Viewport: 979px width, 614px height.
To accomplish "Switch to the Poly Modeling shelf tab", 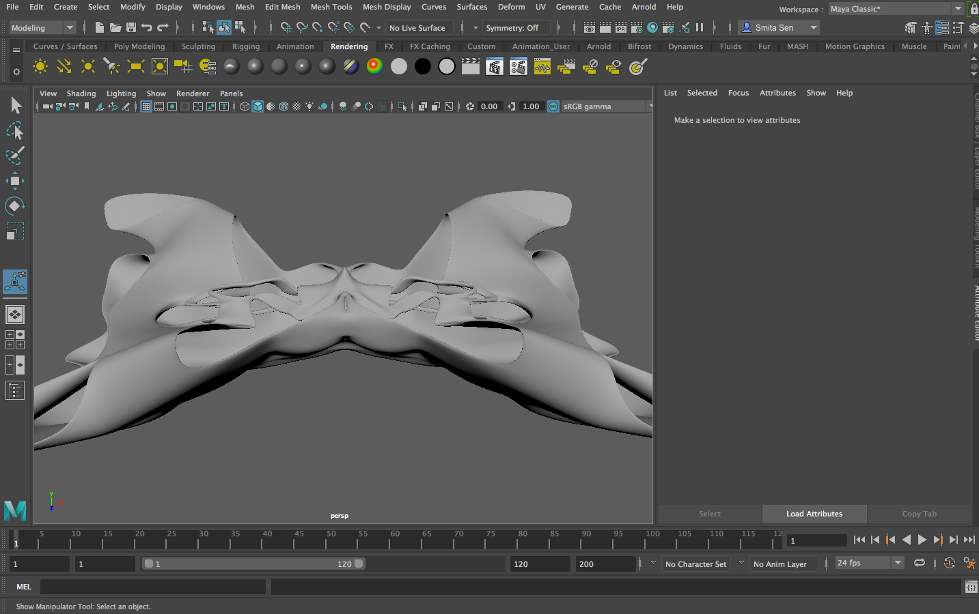I will 139,46.
